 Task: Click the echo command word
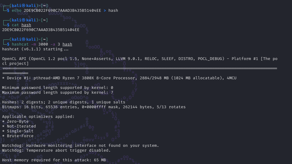pyautogui.click(x=17, y=11)
